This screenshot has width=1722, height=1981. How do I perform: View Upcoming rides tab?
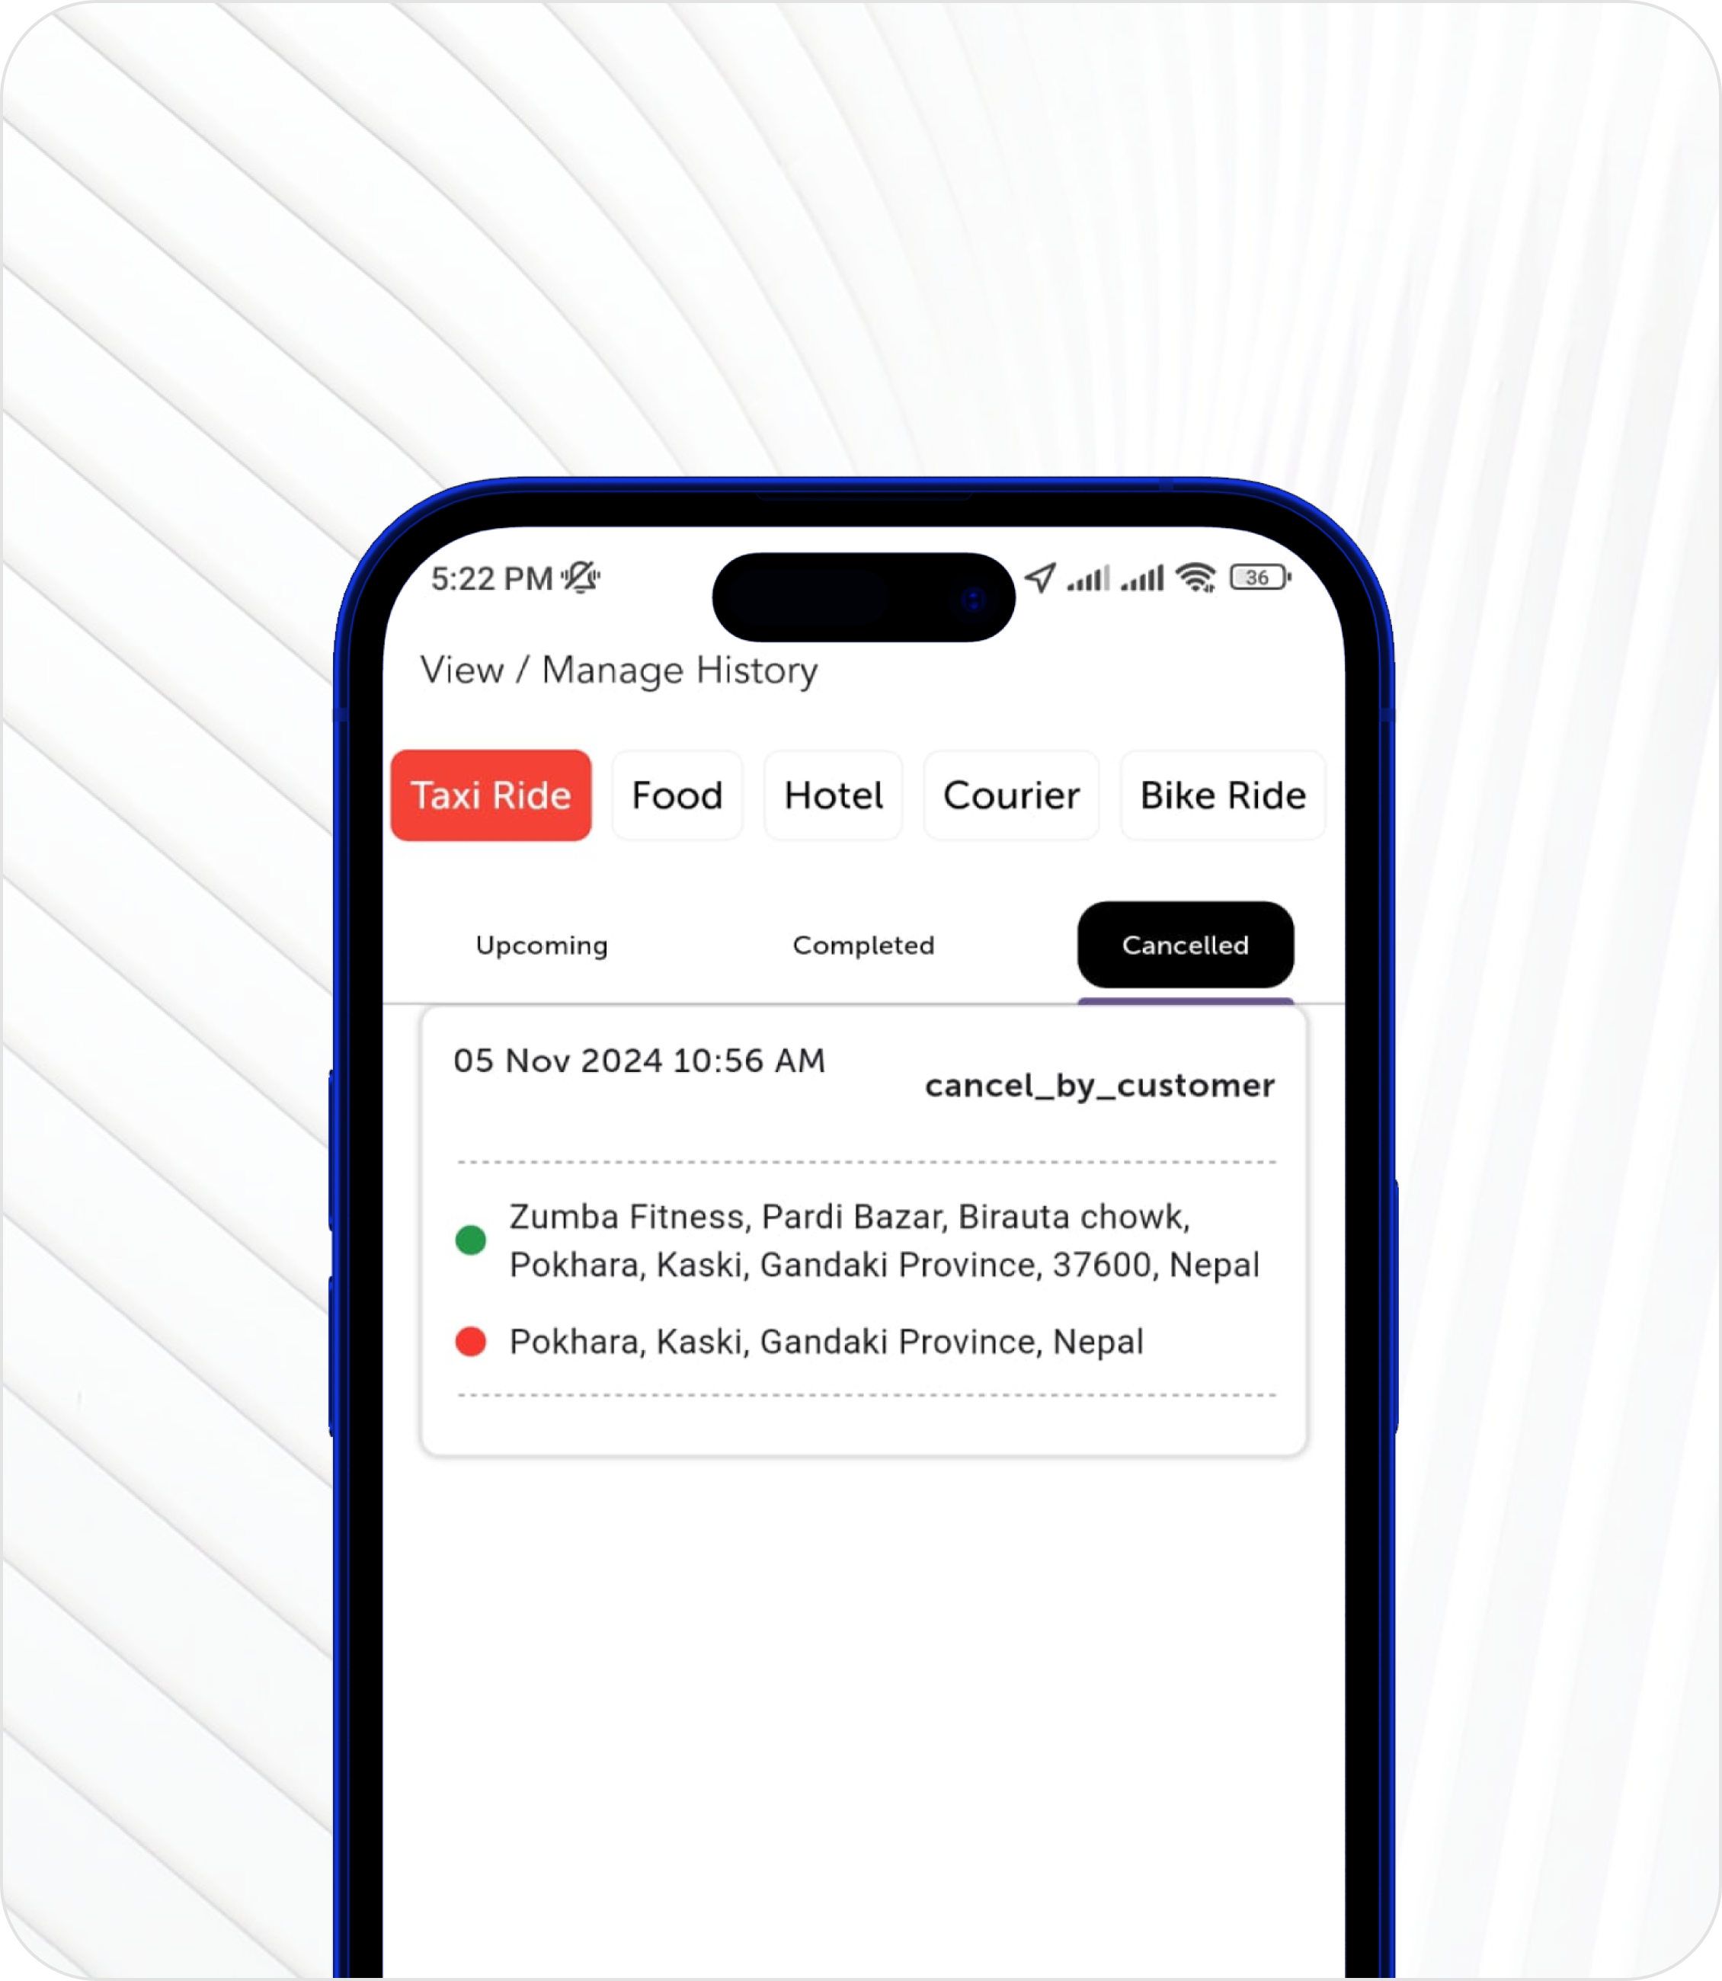tap(541, 945)
